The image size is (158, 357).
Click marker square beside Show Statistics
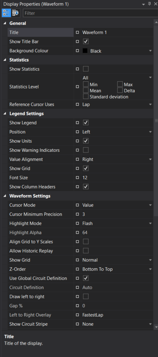click(x=77, y=69)
